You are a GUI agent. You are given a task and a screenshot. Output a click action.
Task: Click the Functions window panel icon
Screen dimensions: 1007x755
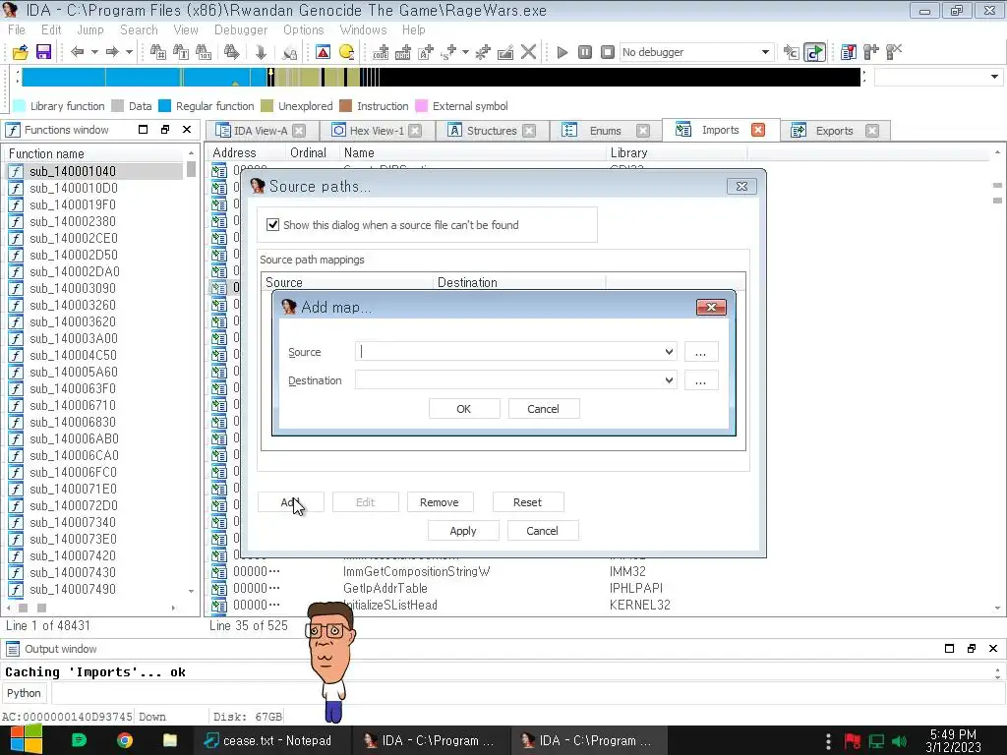pyautogui.click(x=13, y=131)
